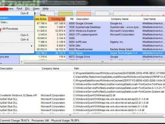
Task: Select the Ditto process row
Action: coord(99,46)
